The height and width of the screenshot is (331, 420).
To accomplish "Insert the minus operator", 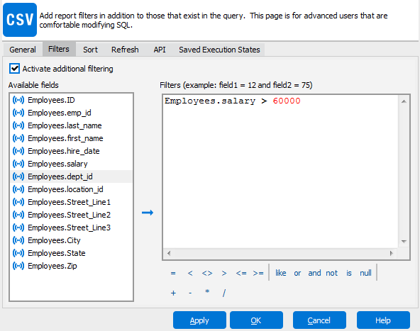I will tap(190, 293).
